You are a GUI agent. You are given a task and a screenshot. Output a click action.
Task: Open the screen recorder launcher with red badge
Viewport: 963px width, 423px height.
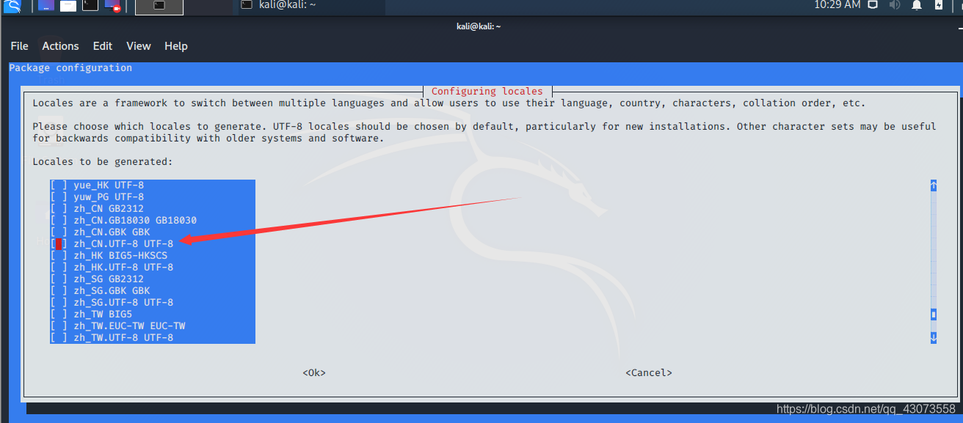[113, 6]
